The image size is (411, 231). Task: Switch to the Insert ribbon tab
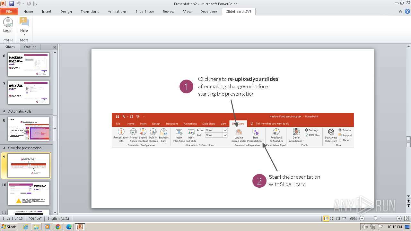click(47, 12)
